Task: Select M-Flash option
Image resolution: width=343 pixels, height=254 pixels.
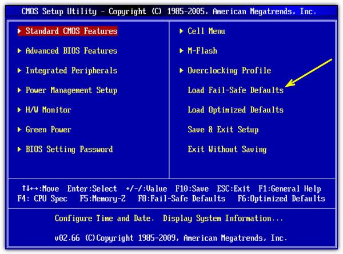Action: click(202, 51)
